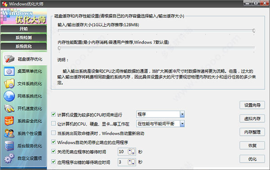Viewport: 270px width, 170px height.
Task: Click the desktop menu optimization icon (桌面菜单优化)
Action: 9,71
